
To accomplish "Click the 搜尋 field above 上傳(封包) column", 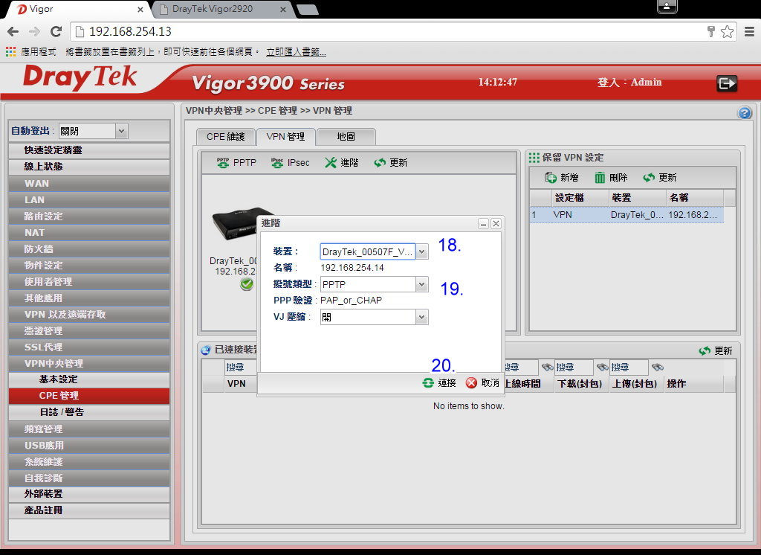I will [629, 367].
